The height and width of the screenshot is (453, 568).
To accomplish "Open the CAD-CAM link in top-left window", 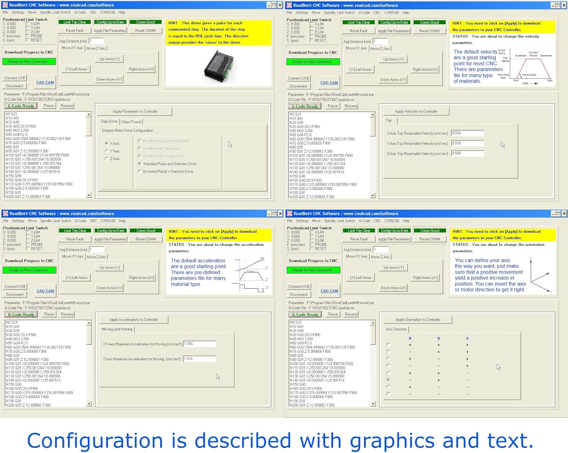I will (x=45, y=83).
